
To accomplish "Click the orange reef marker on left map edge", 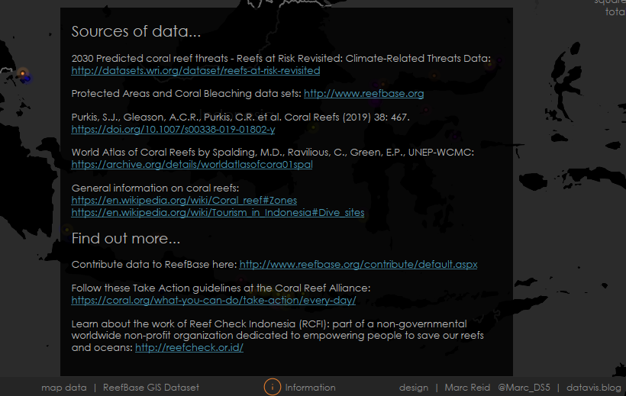I will [x=24, y=74].
